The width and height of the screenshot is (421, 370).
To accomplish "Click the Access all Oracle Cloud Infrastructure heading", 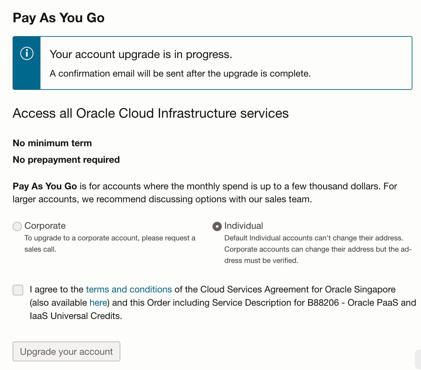I will [x=150, y=113].
